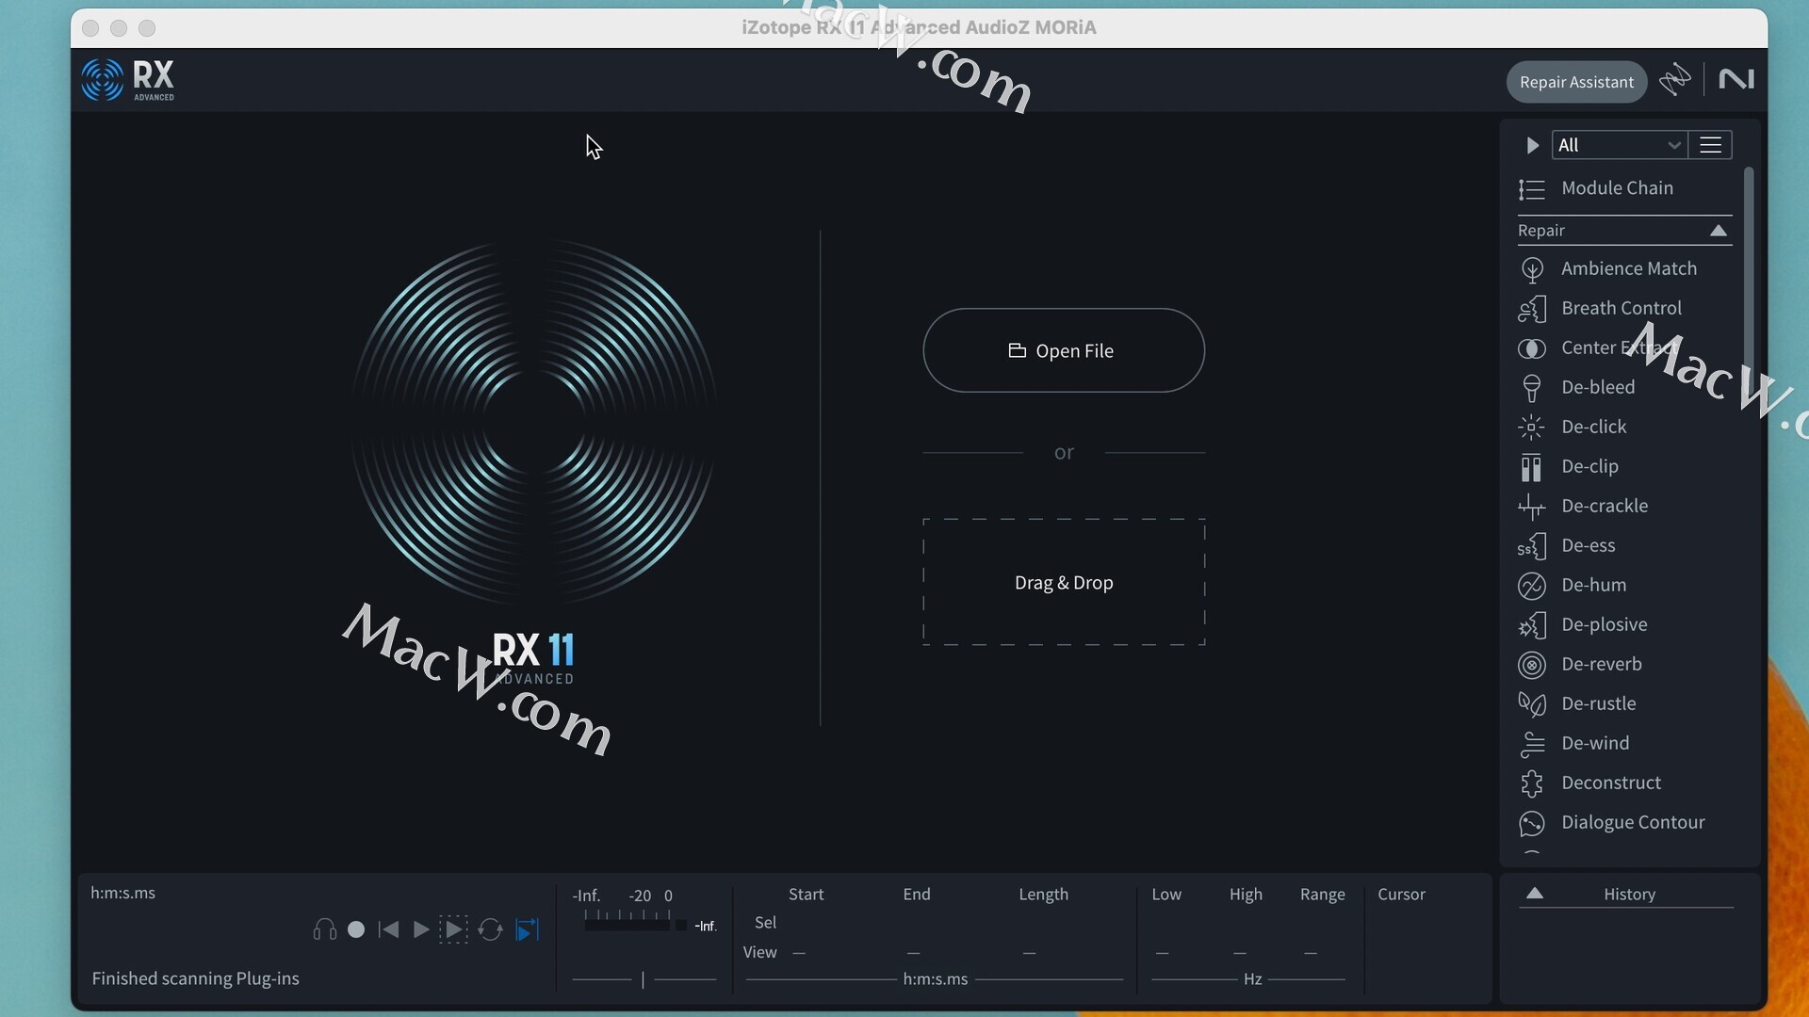The image size is (1809, 1017).
Task: Toggle headphone monitoring icon
Action: coord(324,930)
